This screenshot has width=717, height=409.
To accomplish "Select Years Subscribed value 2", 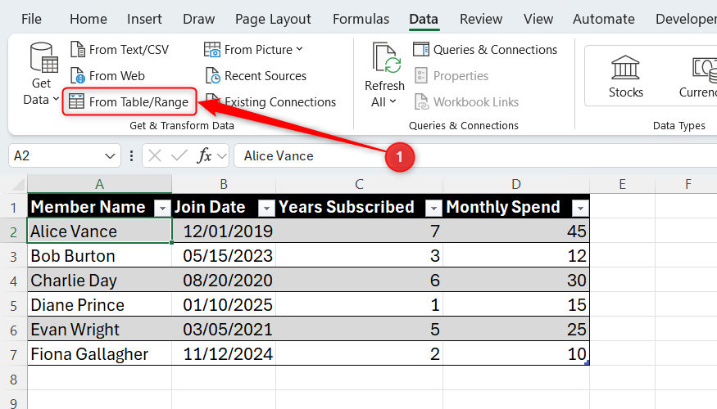I will pos(359,354).
